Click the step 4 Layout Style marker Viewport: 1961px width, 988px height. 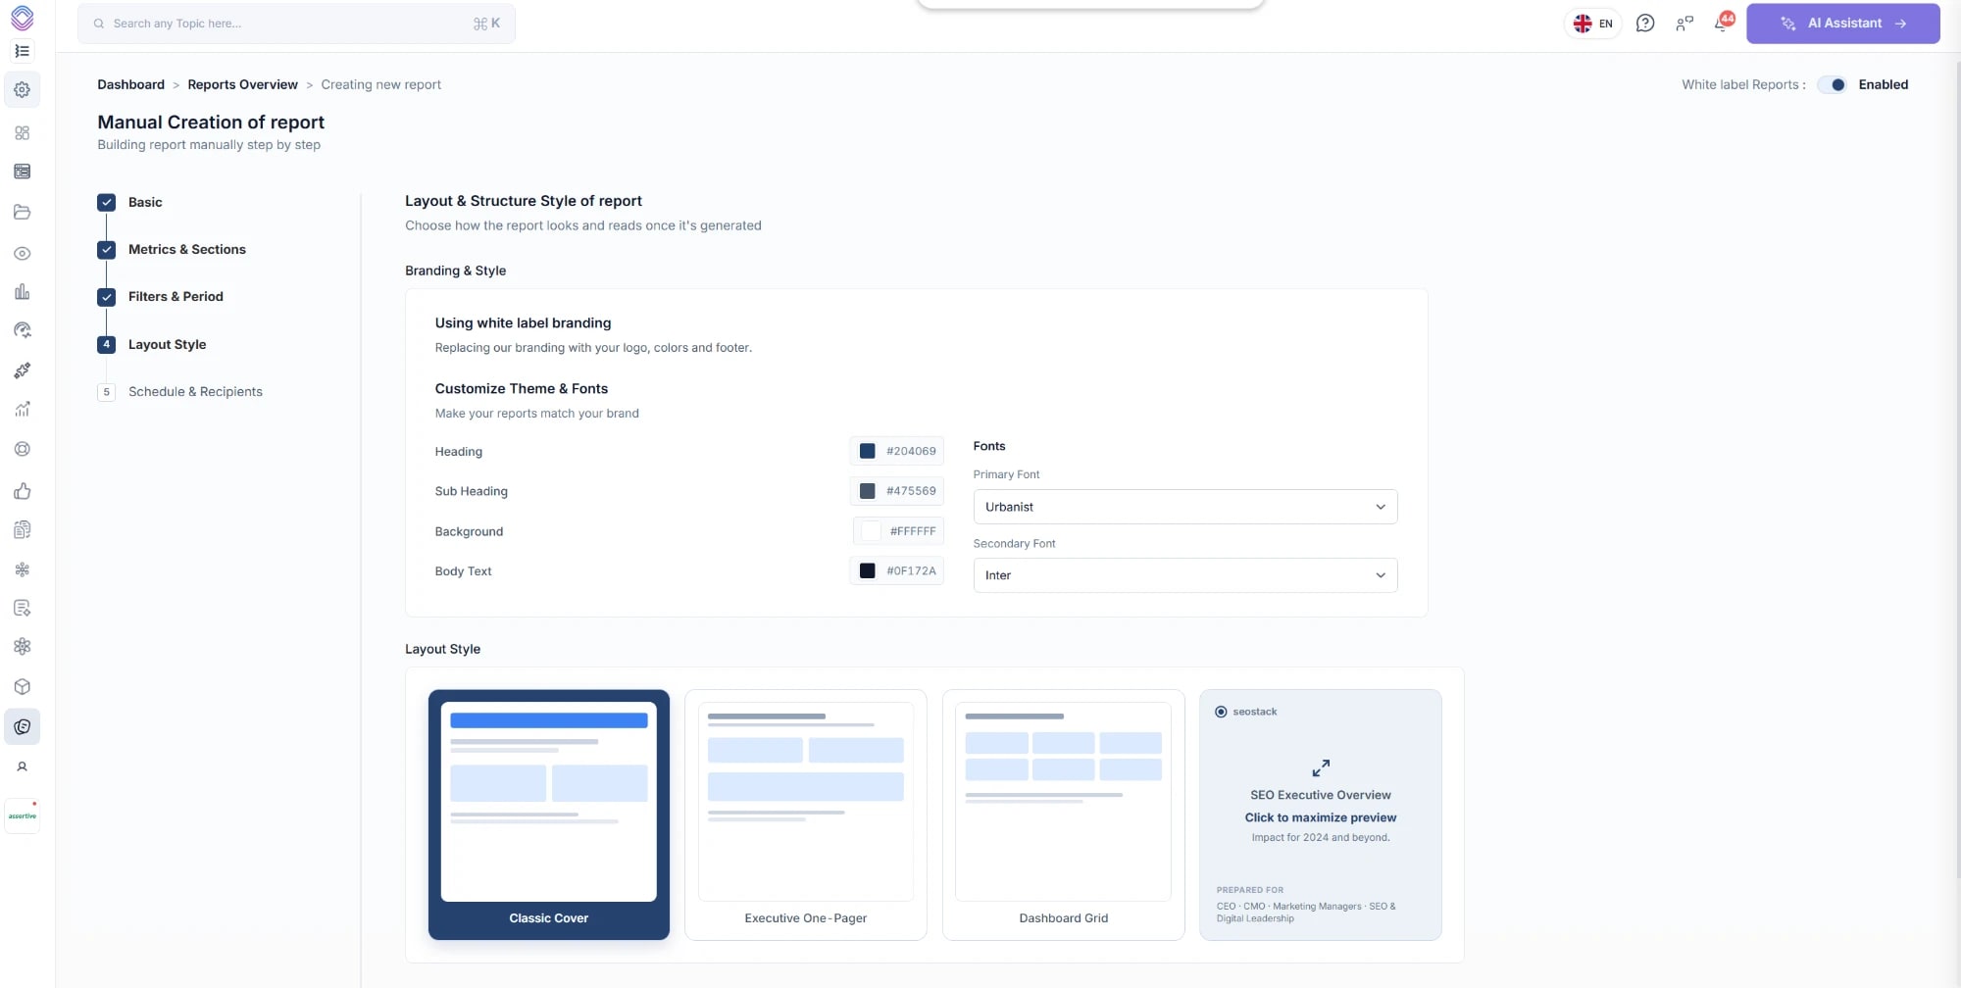pos(106,344)
